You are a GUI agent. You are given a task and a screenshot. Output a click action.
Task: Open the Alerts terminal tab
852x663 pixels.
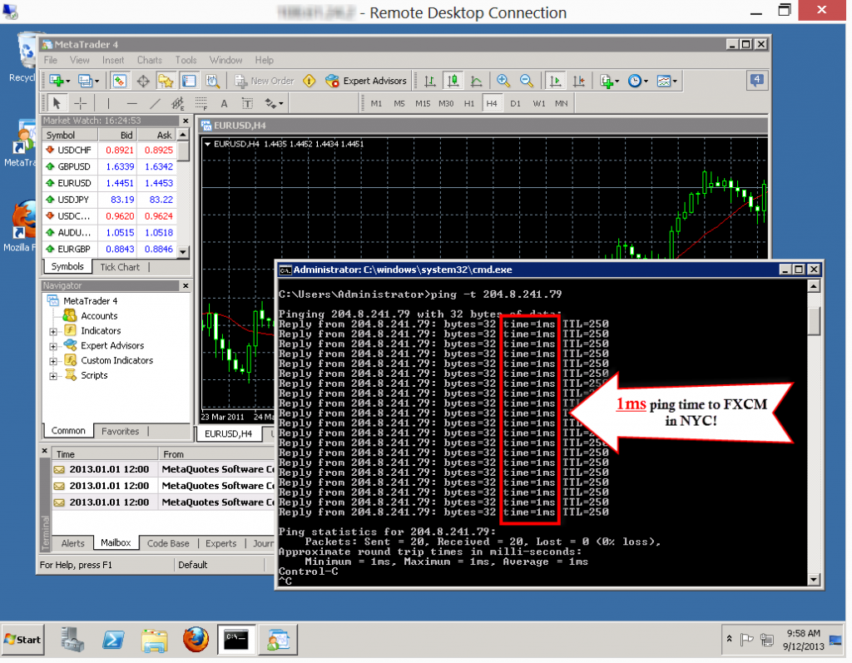point(73,543)
